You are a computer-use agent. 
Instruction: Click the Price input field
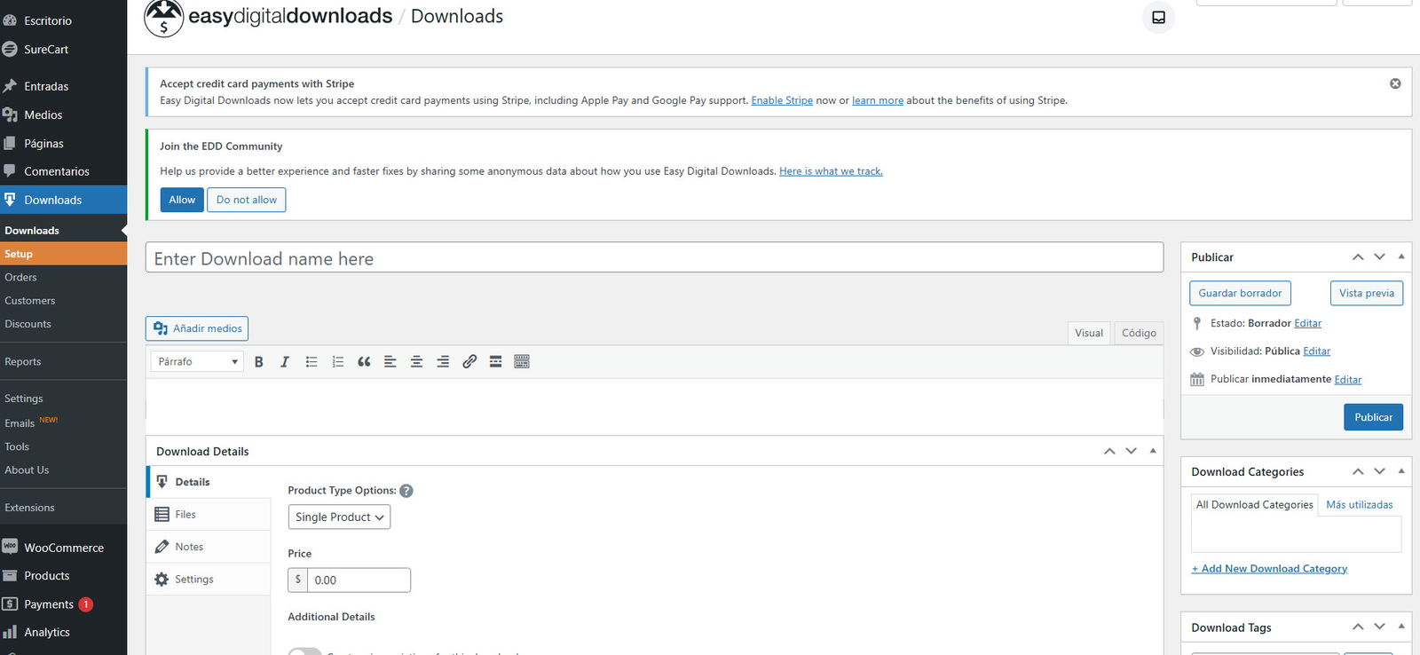point(359,580)
